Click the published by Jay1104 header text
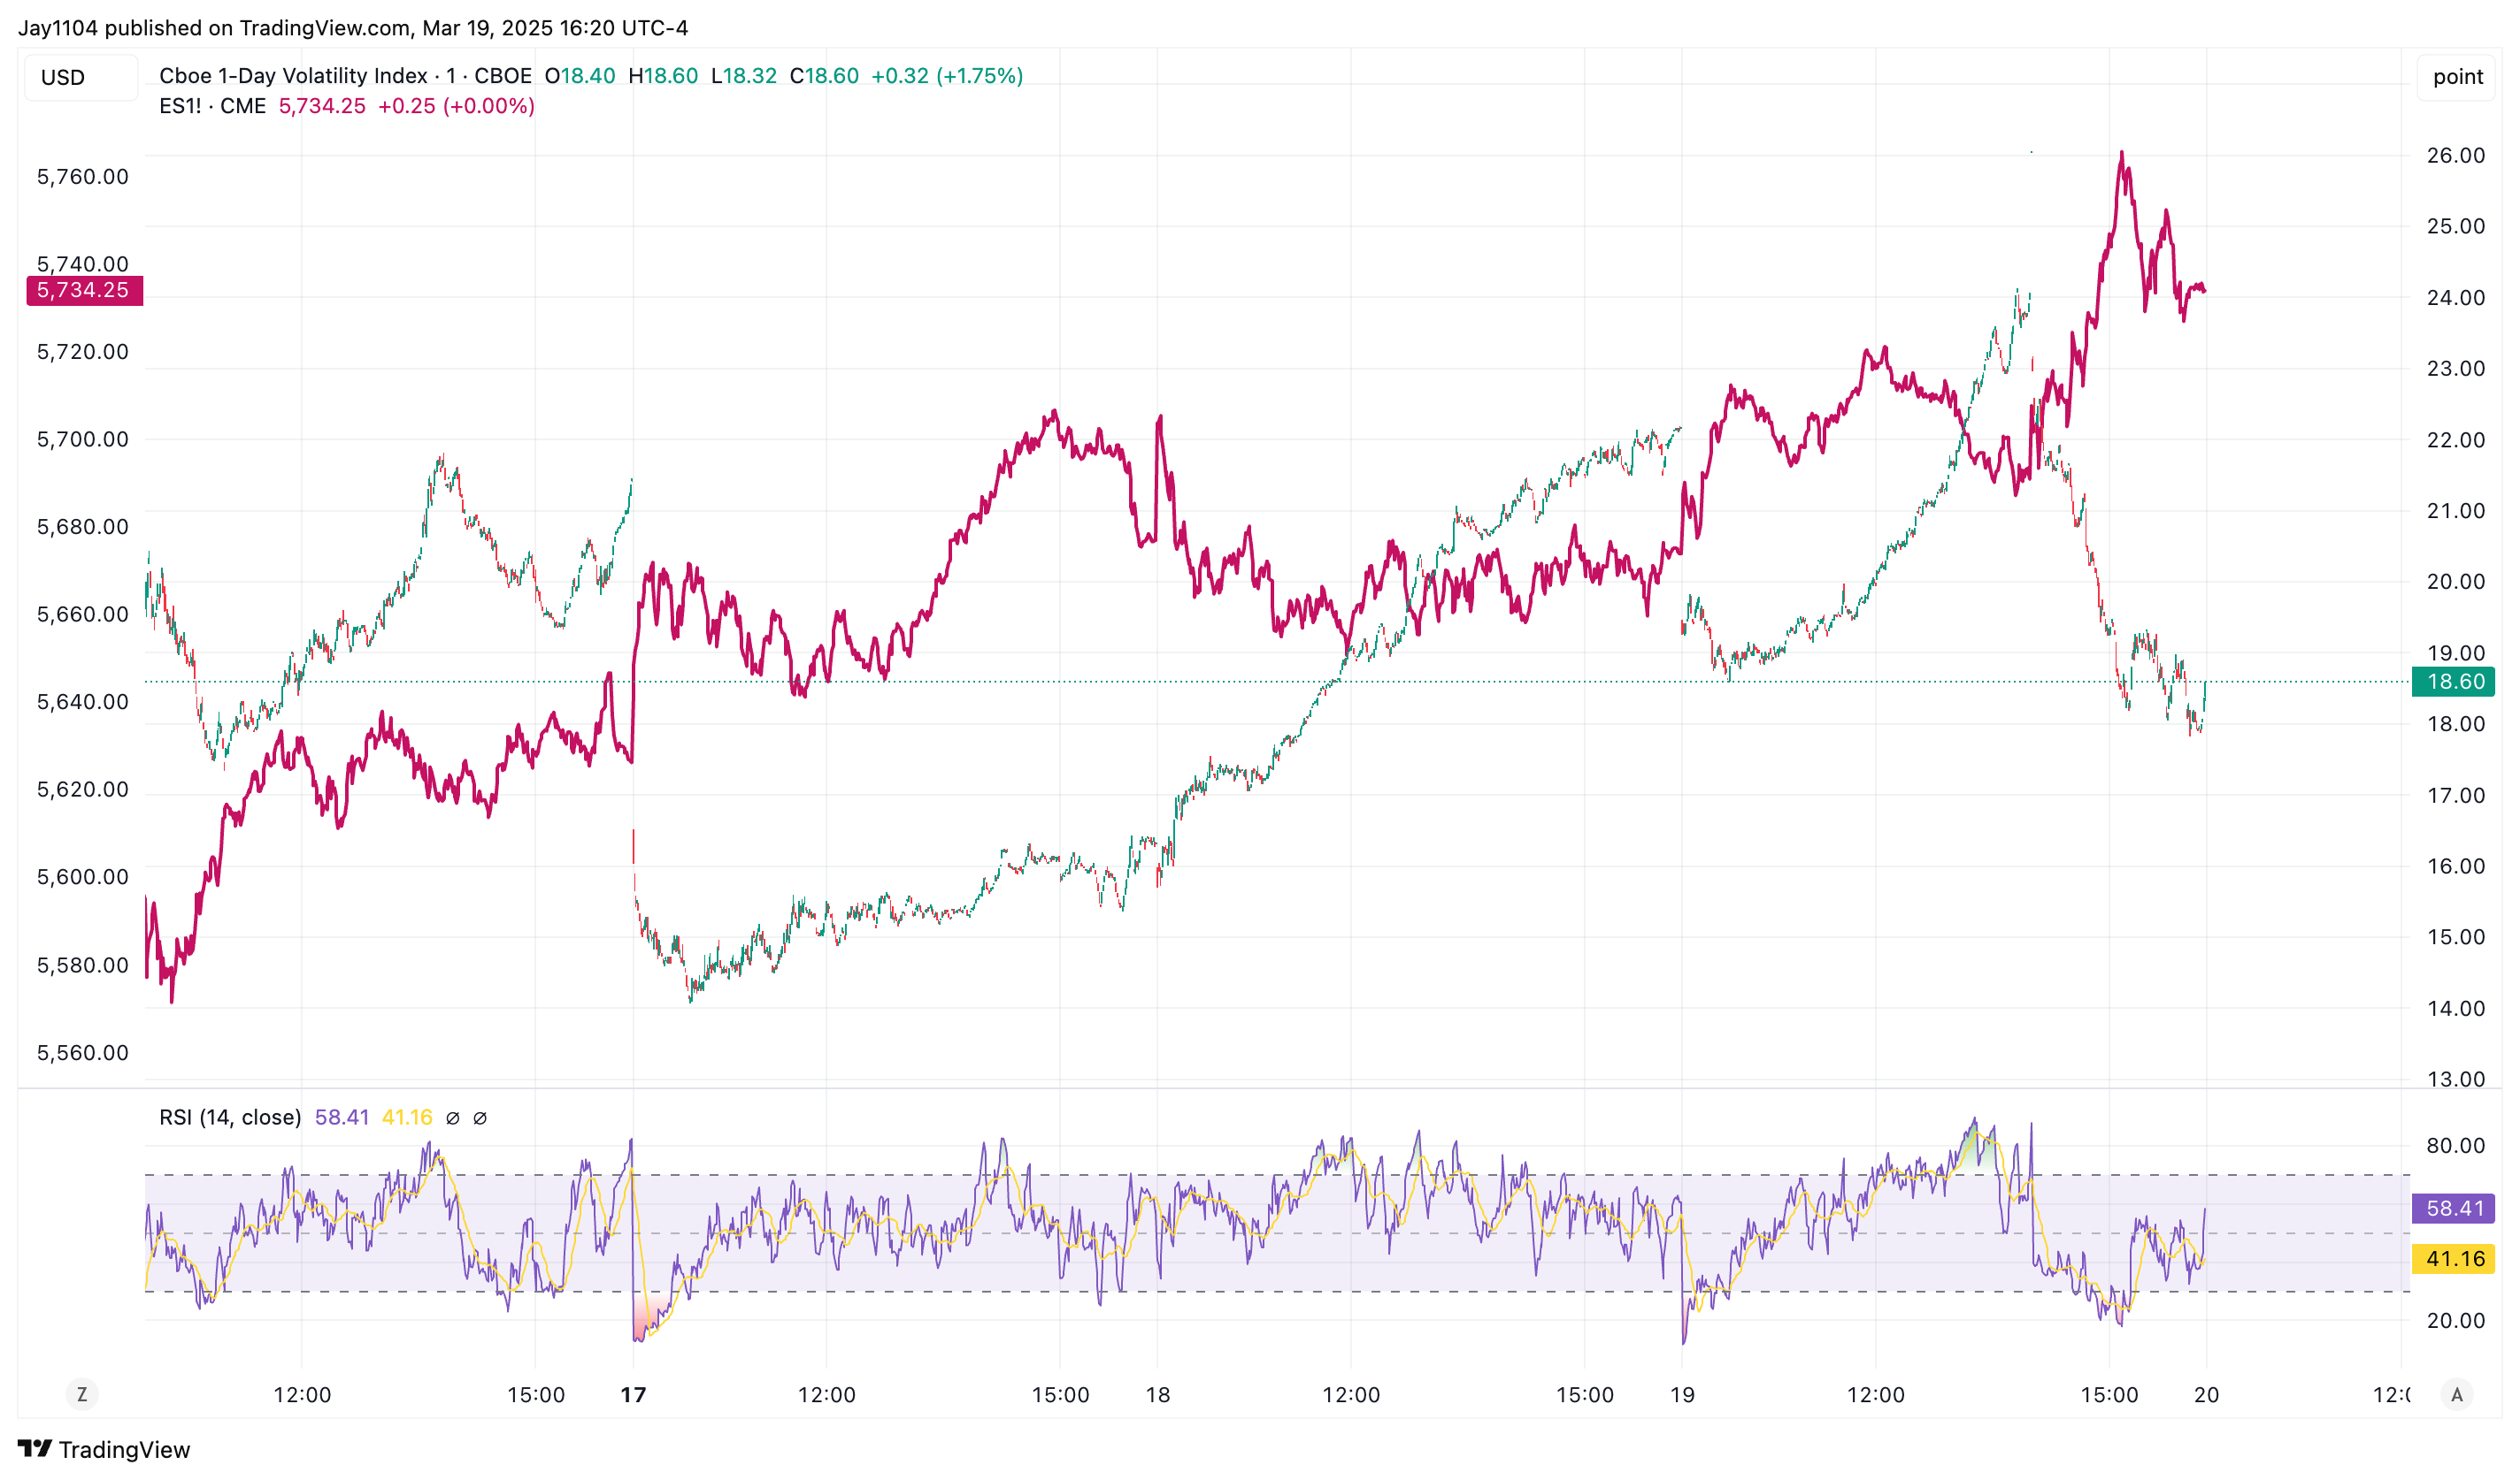This screenshot has width=2520, height=1480. tap(353, 28)
